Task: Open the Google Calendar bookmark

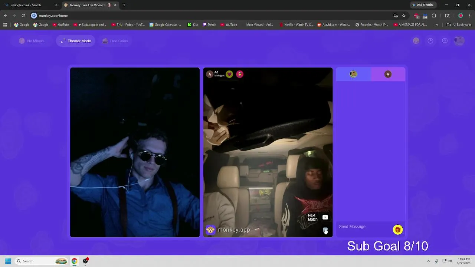Action: coord(165,25)
